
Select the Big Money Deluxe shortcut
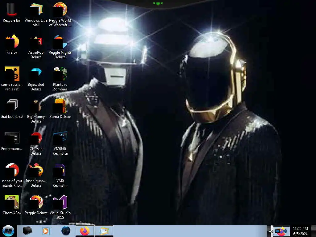click(x=36, y=111)
